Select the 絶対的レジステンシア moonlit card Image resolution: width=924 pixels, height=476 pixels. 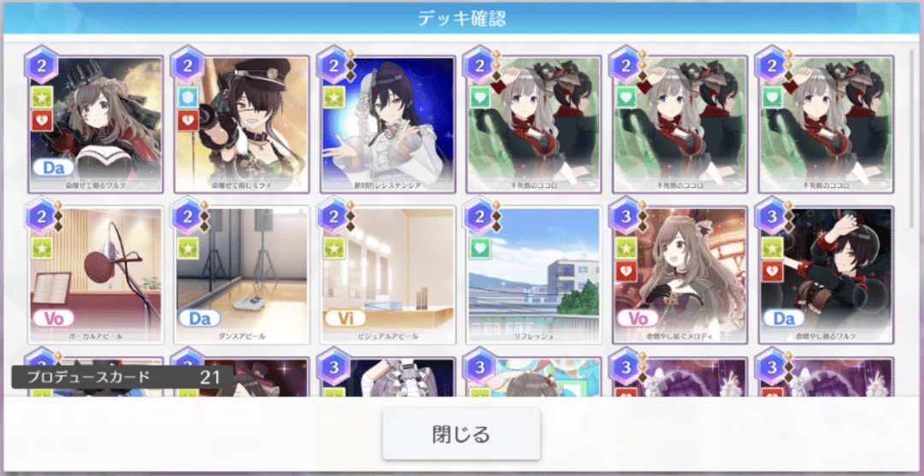pos(388,124)
